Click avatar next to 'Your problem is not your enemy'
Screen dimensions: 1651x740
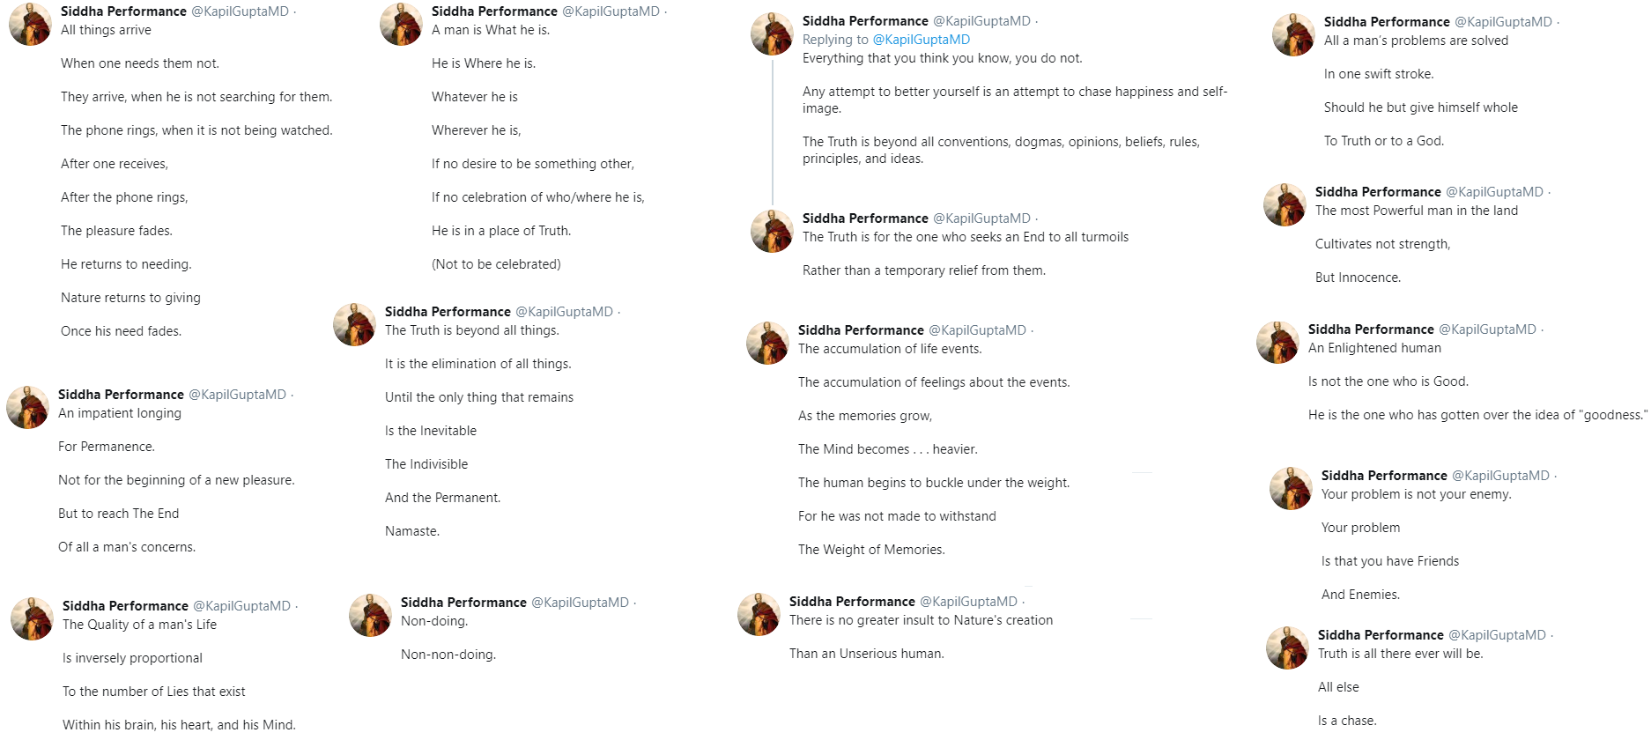point(1291,488)
